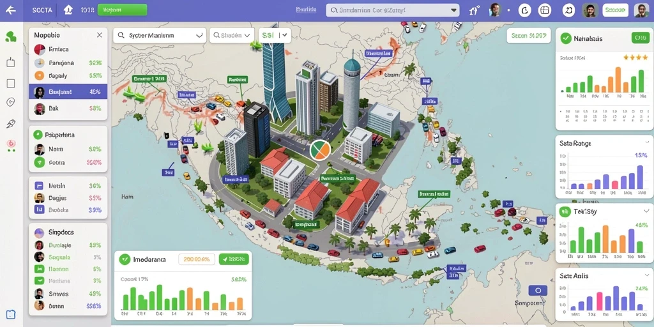Click the green clover logo in sidebar
654x327 pixels.
pyautogui.click(x=11, y=37)
